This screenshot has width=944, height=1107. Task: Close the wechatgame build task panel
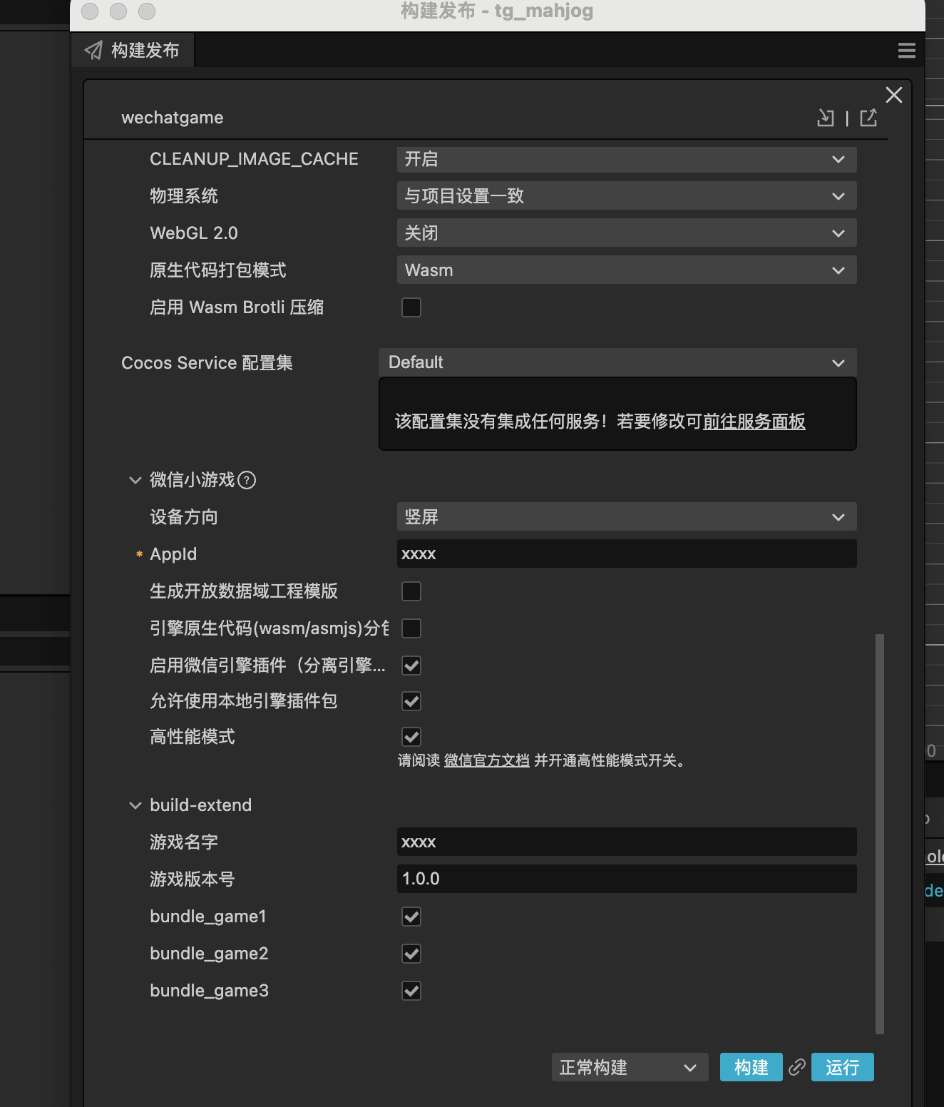894,95
